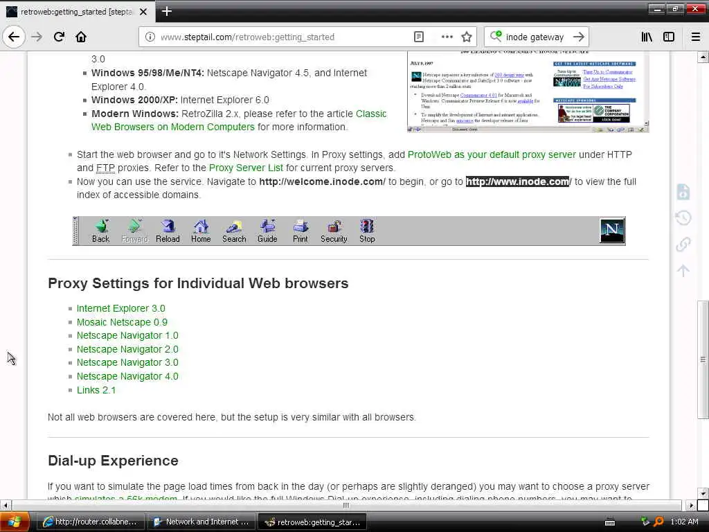Click Netscape Print button image
The image size is (709, 532).
(x=300, y=231)
